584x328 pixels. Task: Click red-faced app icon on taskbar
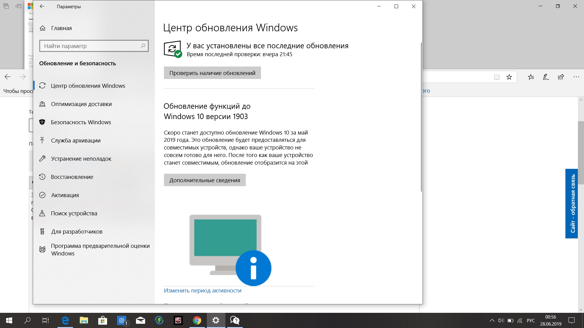[x=178, y=320]
